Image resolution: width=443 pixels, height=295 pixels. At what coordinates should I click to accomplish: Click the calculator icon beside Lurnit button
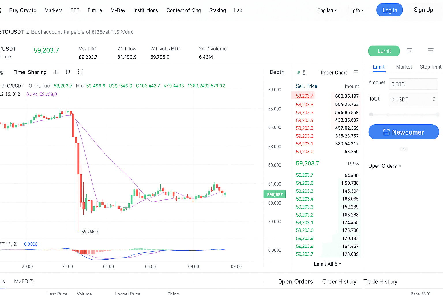(409, 51)
